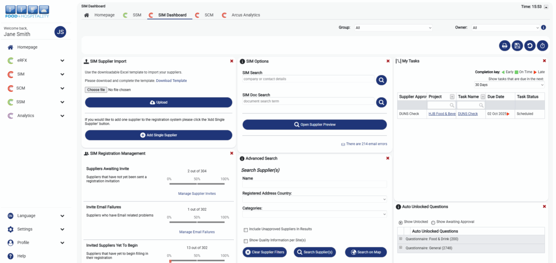The width and height of the screenshot is (556, 263).
Task: Close the SIM Supplier Import panel
Action: coord(232,61)
